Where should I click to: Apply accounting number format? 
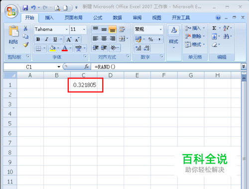tap(138, 39)
